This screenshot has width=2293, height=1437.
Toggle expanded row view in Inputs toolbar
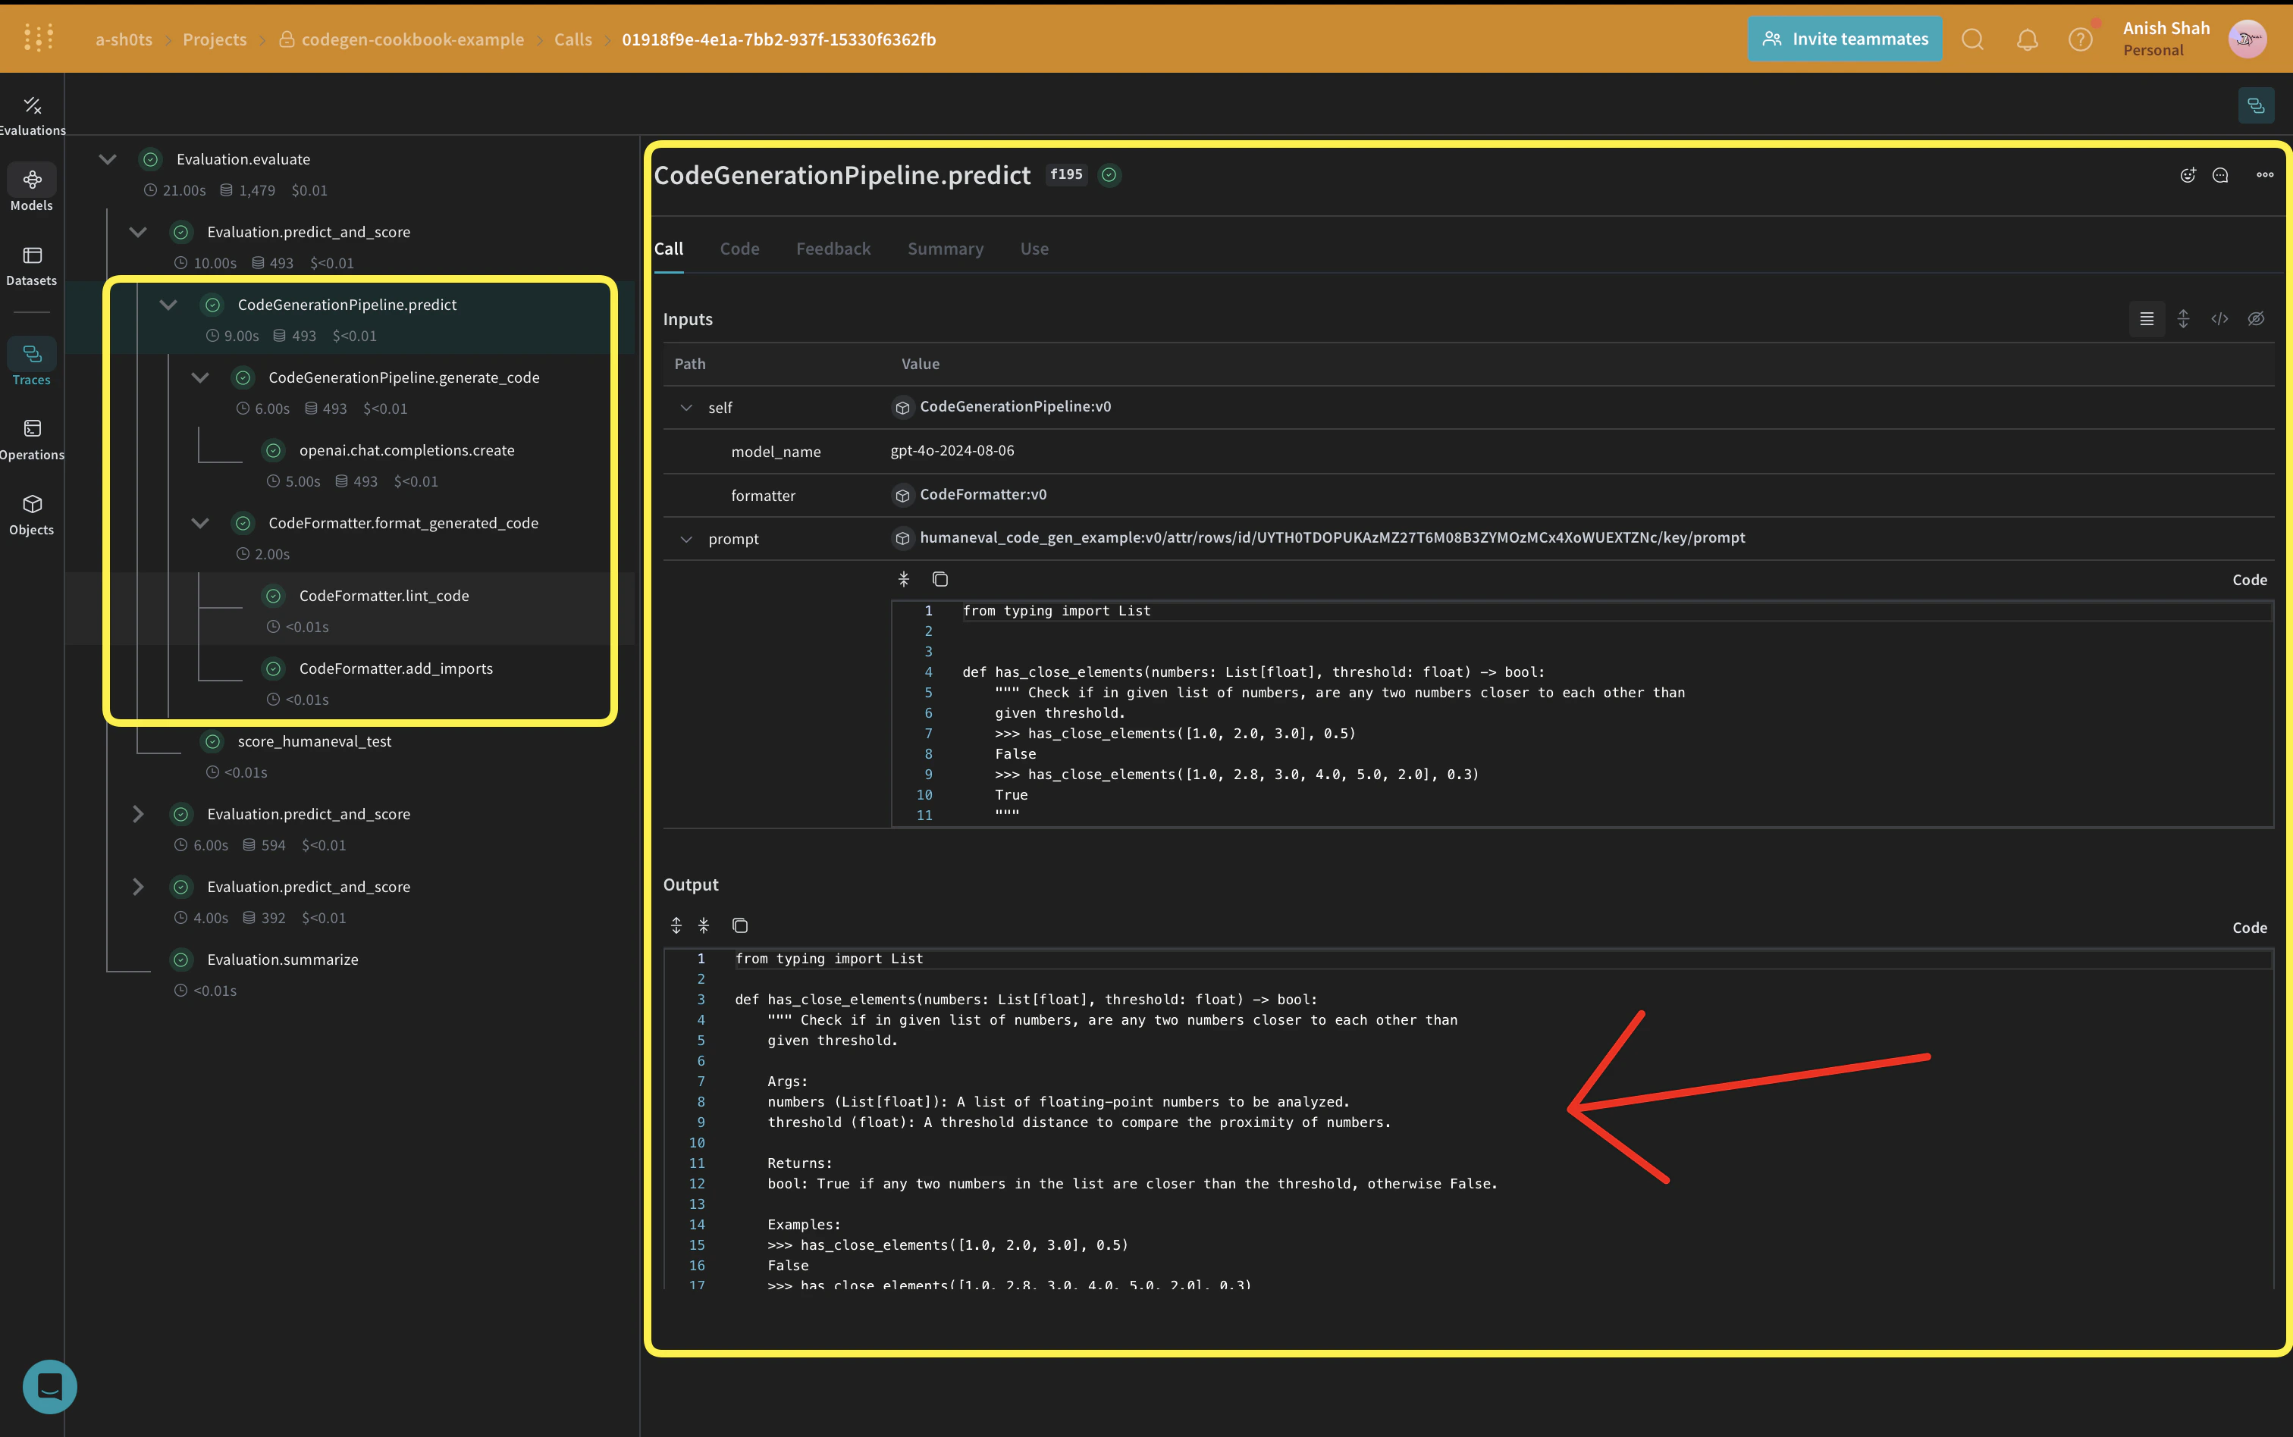(2183, 318)
